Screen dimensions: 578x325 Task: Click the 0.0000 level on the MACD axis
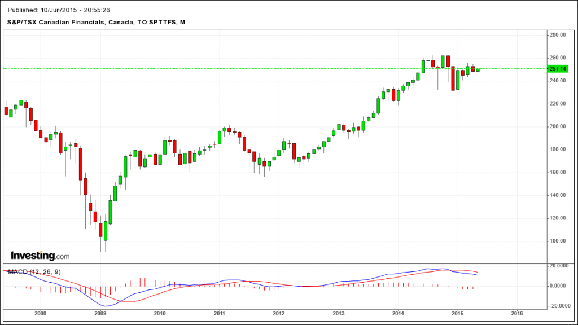click(x=558, y=286)
